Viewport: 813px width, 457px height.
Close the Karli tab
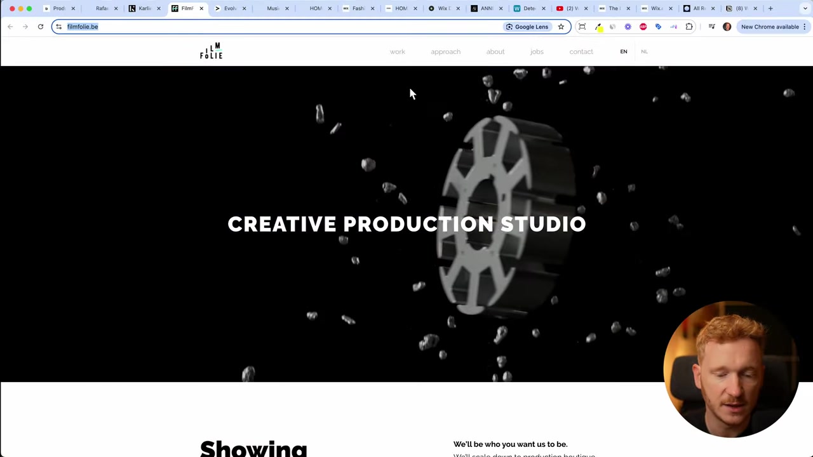[x=159, y=8]
